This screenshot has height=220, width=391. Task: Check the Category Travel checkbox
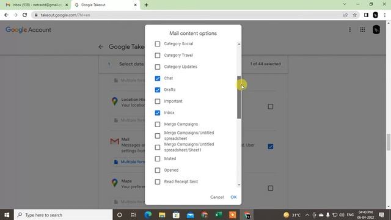click(x=158, y=56)
